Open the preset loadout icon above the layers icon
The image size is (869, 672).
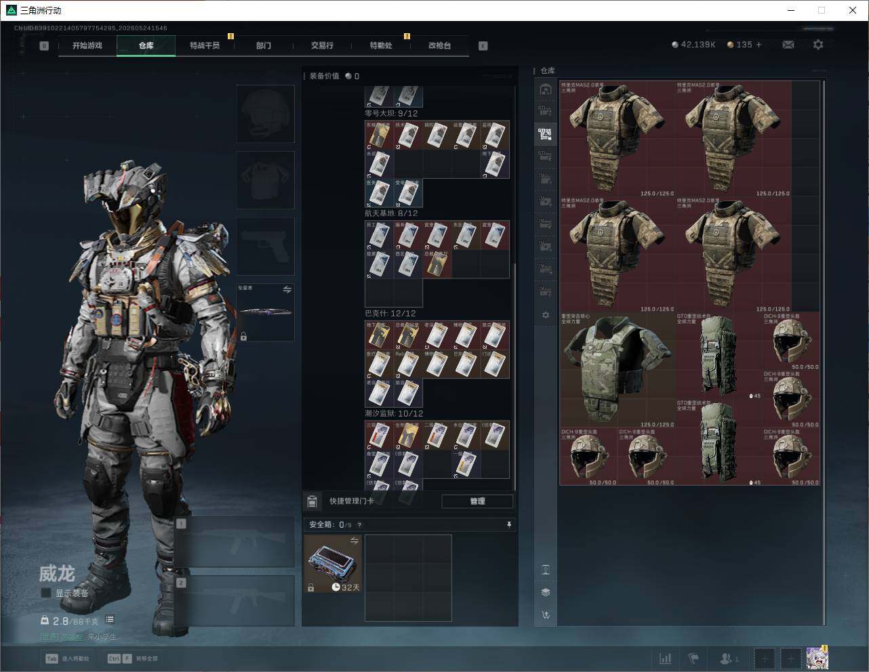[546, 570]
